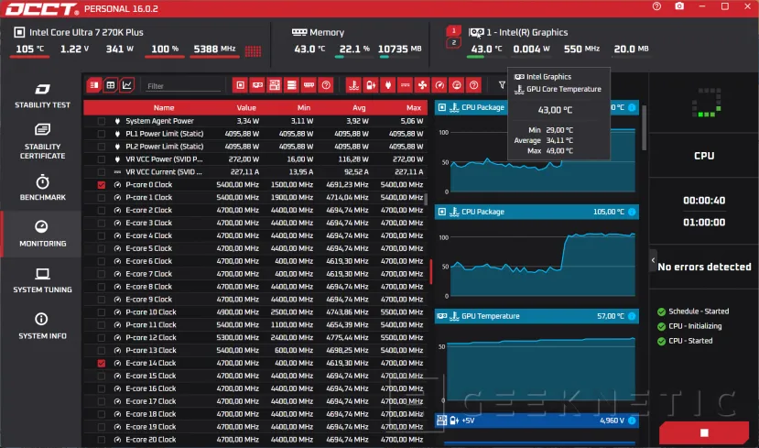Check the System Agent Power checkbox
The height and width of the screenshot is (448, 759).
[x=102, y=121]
